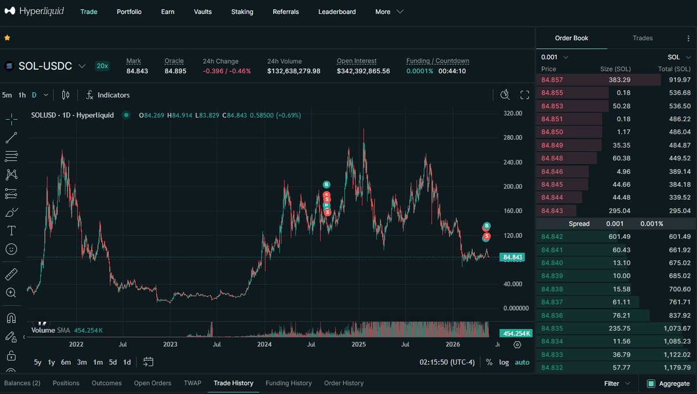Select the ruler measure tool
The image size is (697, 394).
[11, 274]
